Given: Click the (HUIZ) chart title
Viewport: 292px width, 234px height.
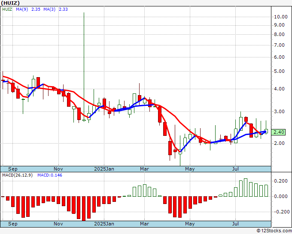Looking at the screenshot, I should [x=10, y=3].
